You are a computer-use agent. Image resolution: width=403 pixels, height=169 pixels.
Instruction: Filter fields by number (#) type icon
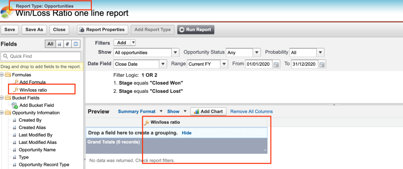[x=67, y=44]
